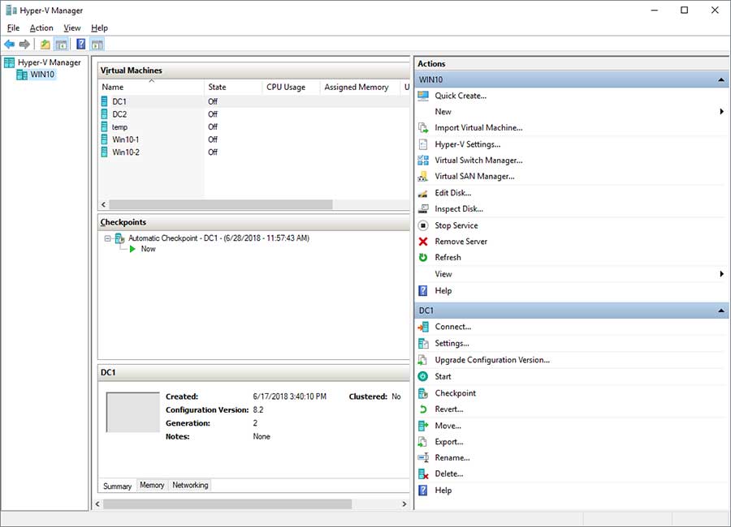Select Win10-1 in the Virtual Machines list
This screenshot has height=527, width=731.
tap(127, 139)
